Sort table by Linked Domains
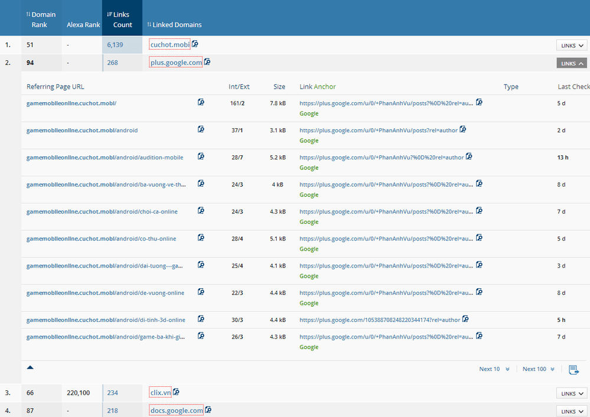 point(174,25)
